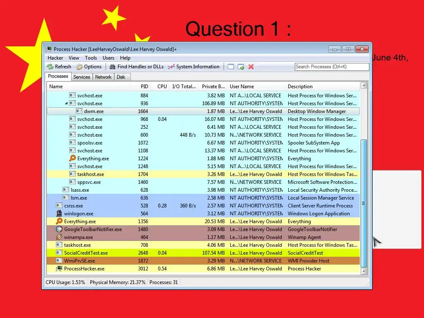Select the svchost.exe row with PID 968
The width and height of the screenshot is (424, 318).
pos(203,119)
